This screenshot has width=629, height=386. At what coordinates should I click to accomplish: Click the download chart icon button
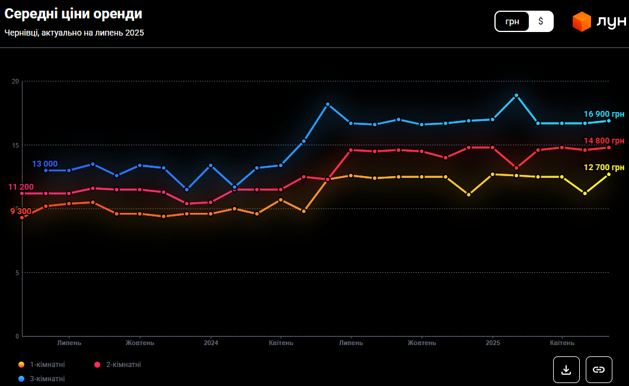coord(566,369)
